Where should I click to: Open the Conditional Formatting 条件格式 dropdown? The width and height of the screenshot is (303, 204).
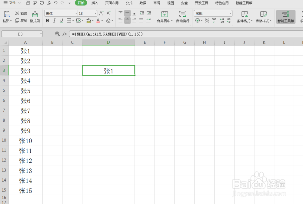pyautogui.click(x=245, y=21)
